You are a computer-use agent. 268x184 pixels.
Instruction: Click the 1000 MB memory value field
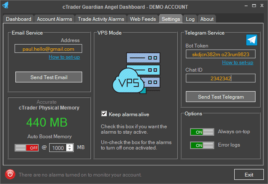58,148
